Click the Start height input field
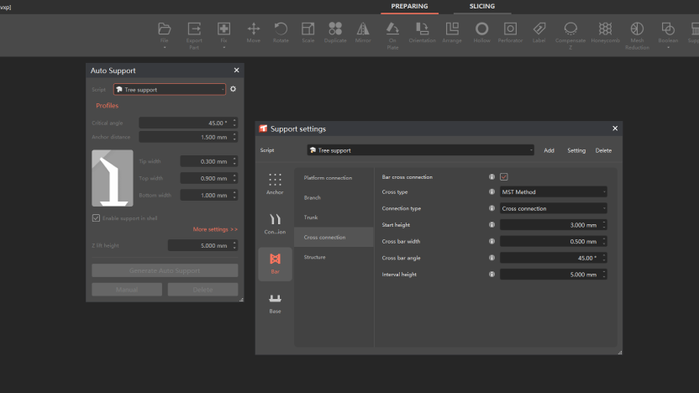 pyautogui.click(x=553, y=225)
